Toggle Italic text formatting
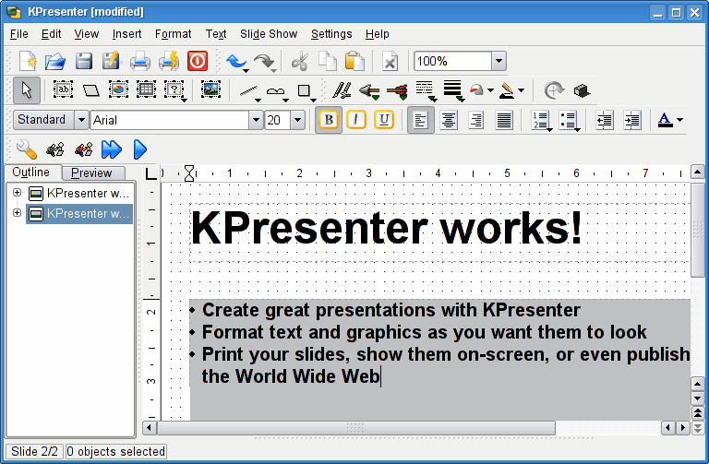Screen dimensions: 709x464 point(356,120)
